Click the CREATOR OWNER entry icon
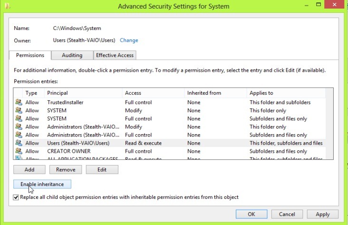 19,151
